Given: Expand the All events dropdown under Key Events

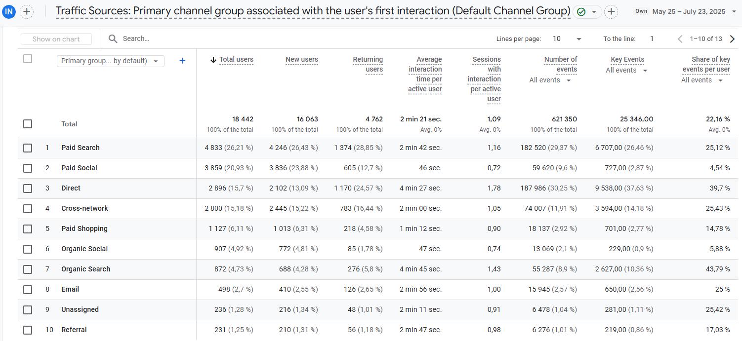Looking at the screenshot, I should tap(626, 71).
